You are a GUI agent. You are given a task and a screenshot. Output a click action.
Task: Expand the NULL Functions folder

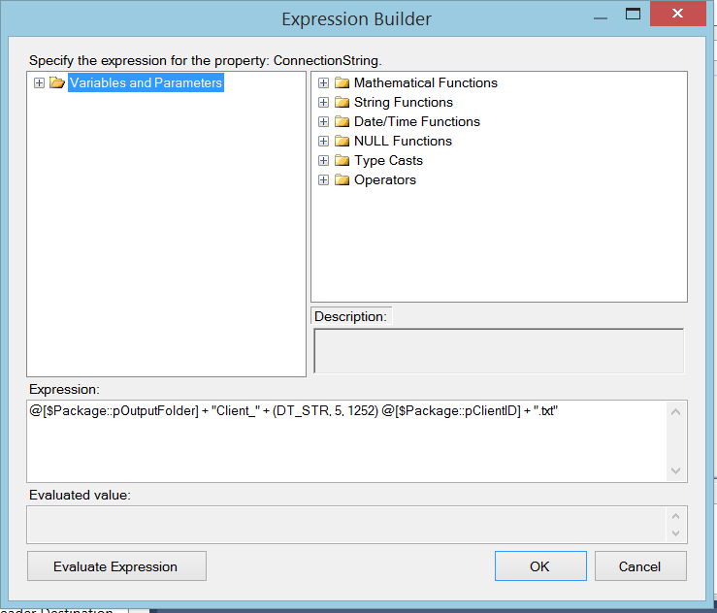323,141
